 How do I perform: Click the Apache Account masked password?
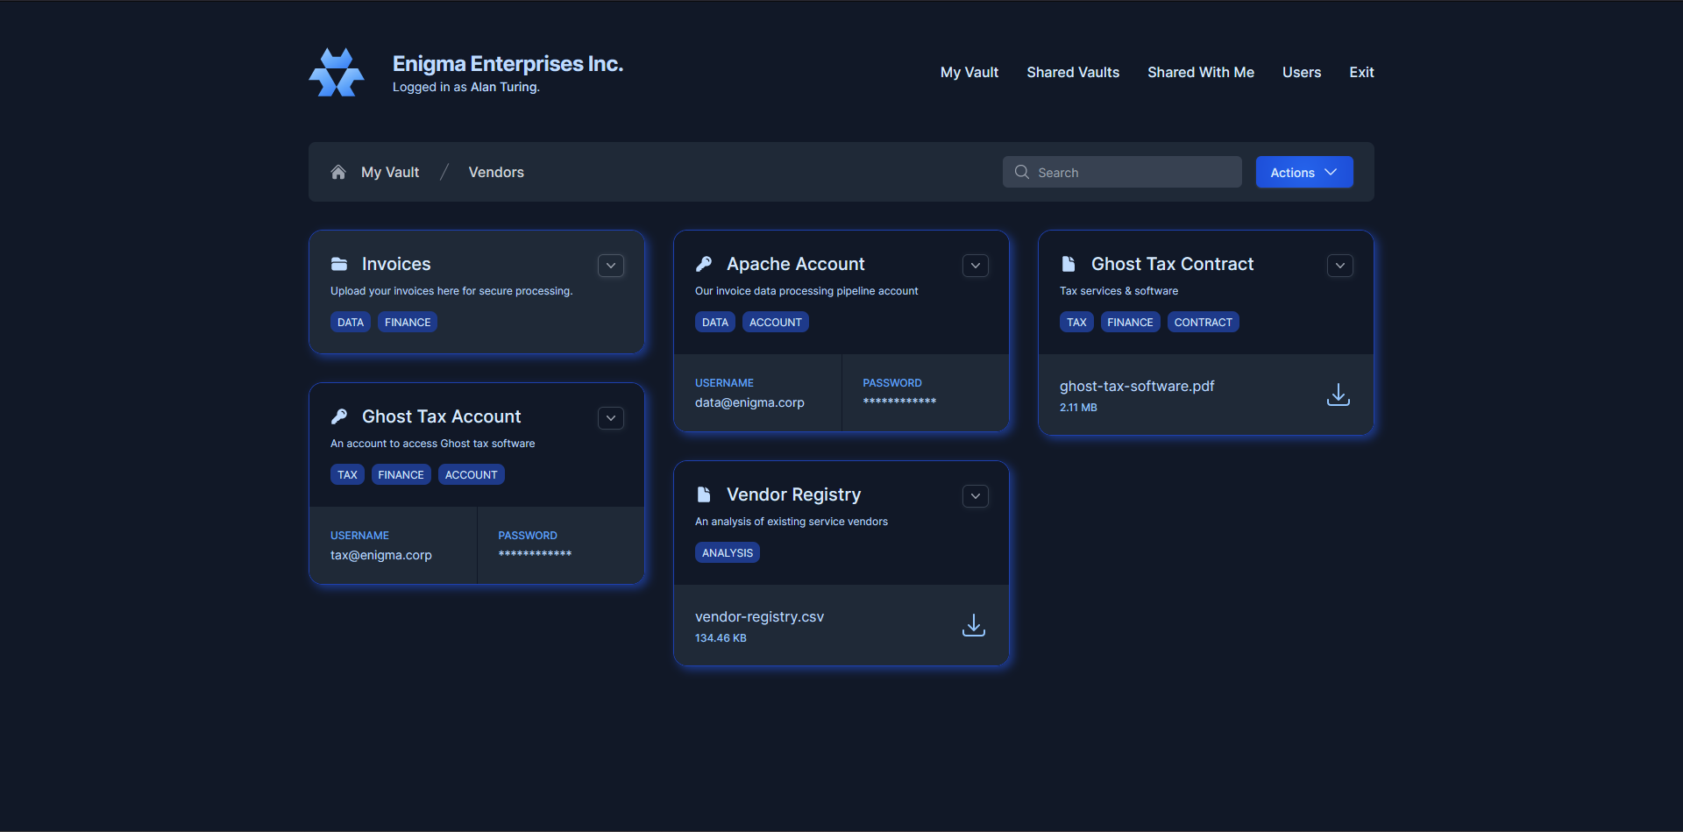tap(899, 402)
